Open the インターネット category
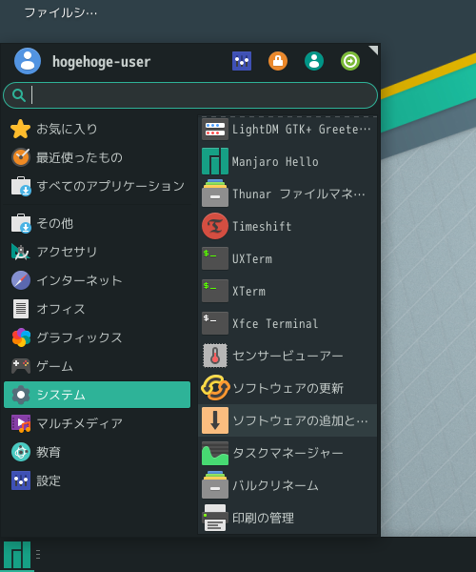 pyautogui.click(x=97, y=280)
